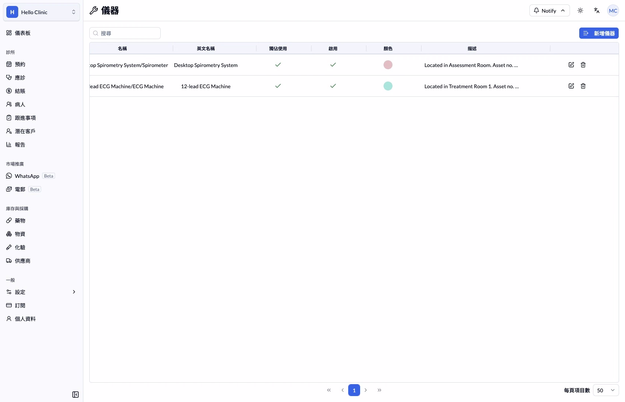The height and width of the screenshot is (402, 625).
Task: Toggle exclusive use checkmark for Spirometry System
Action: [x=278, y=65]
